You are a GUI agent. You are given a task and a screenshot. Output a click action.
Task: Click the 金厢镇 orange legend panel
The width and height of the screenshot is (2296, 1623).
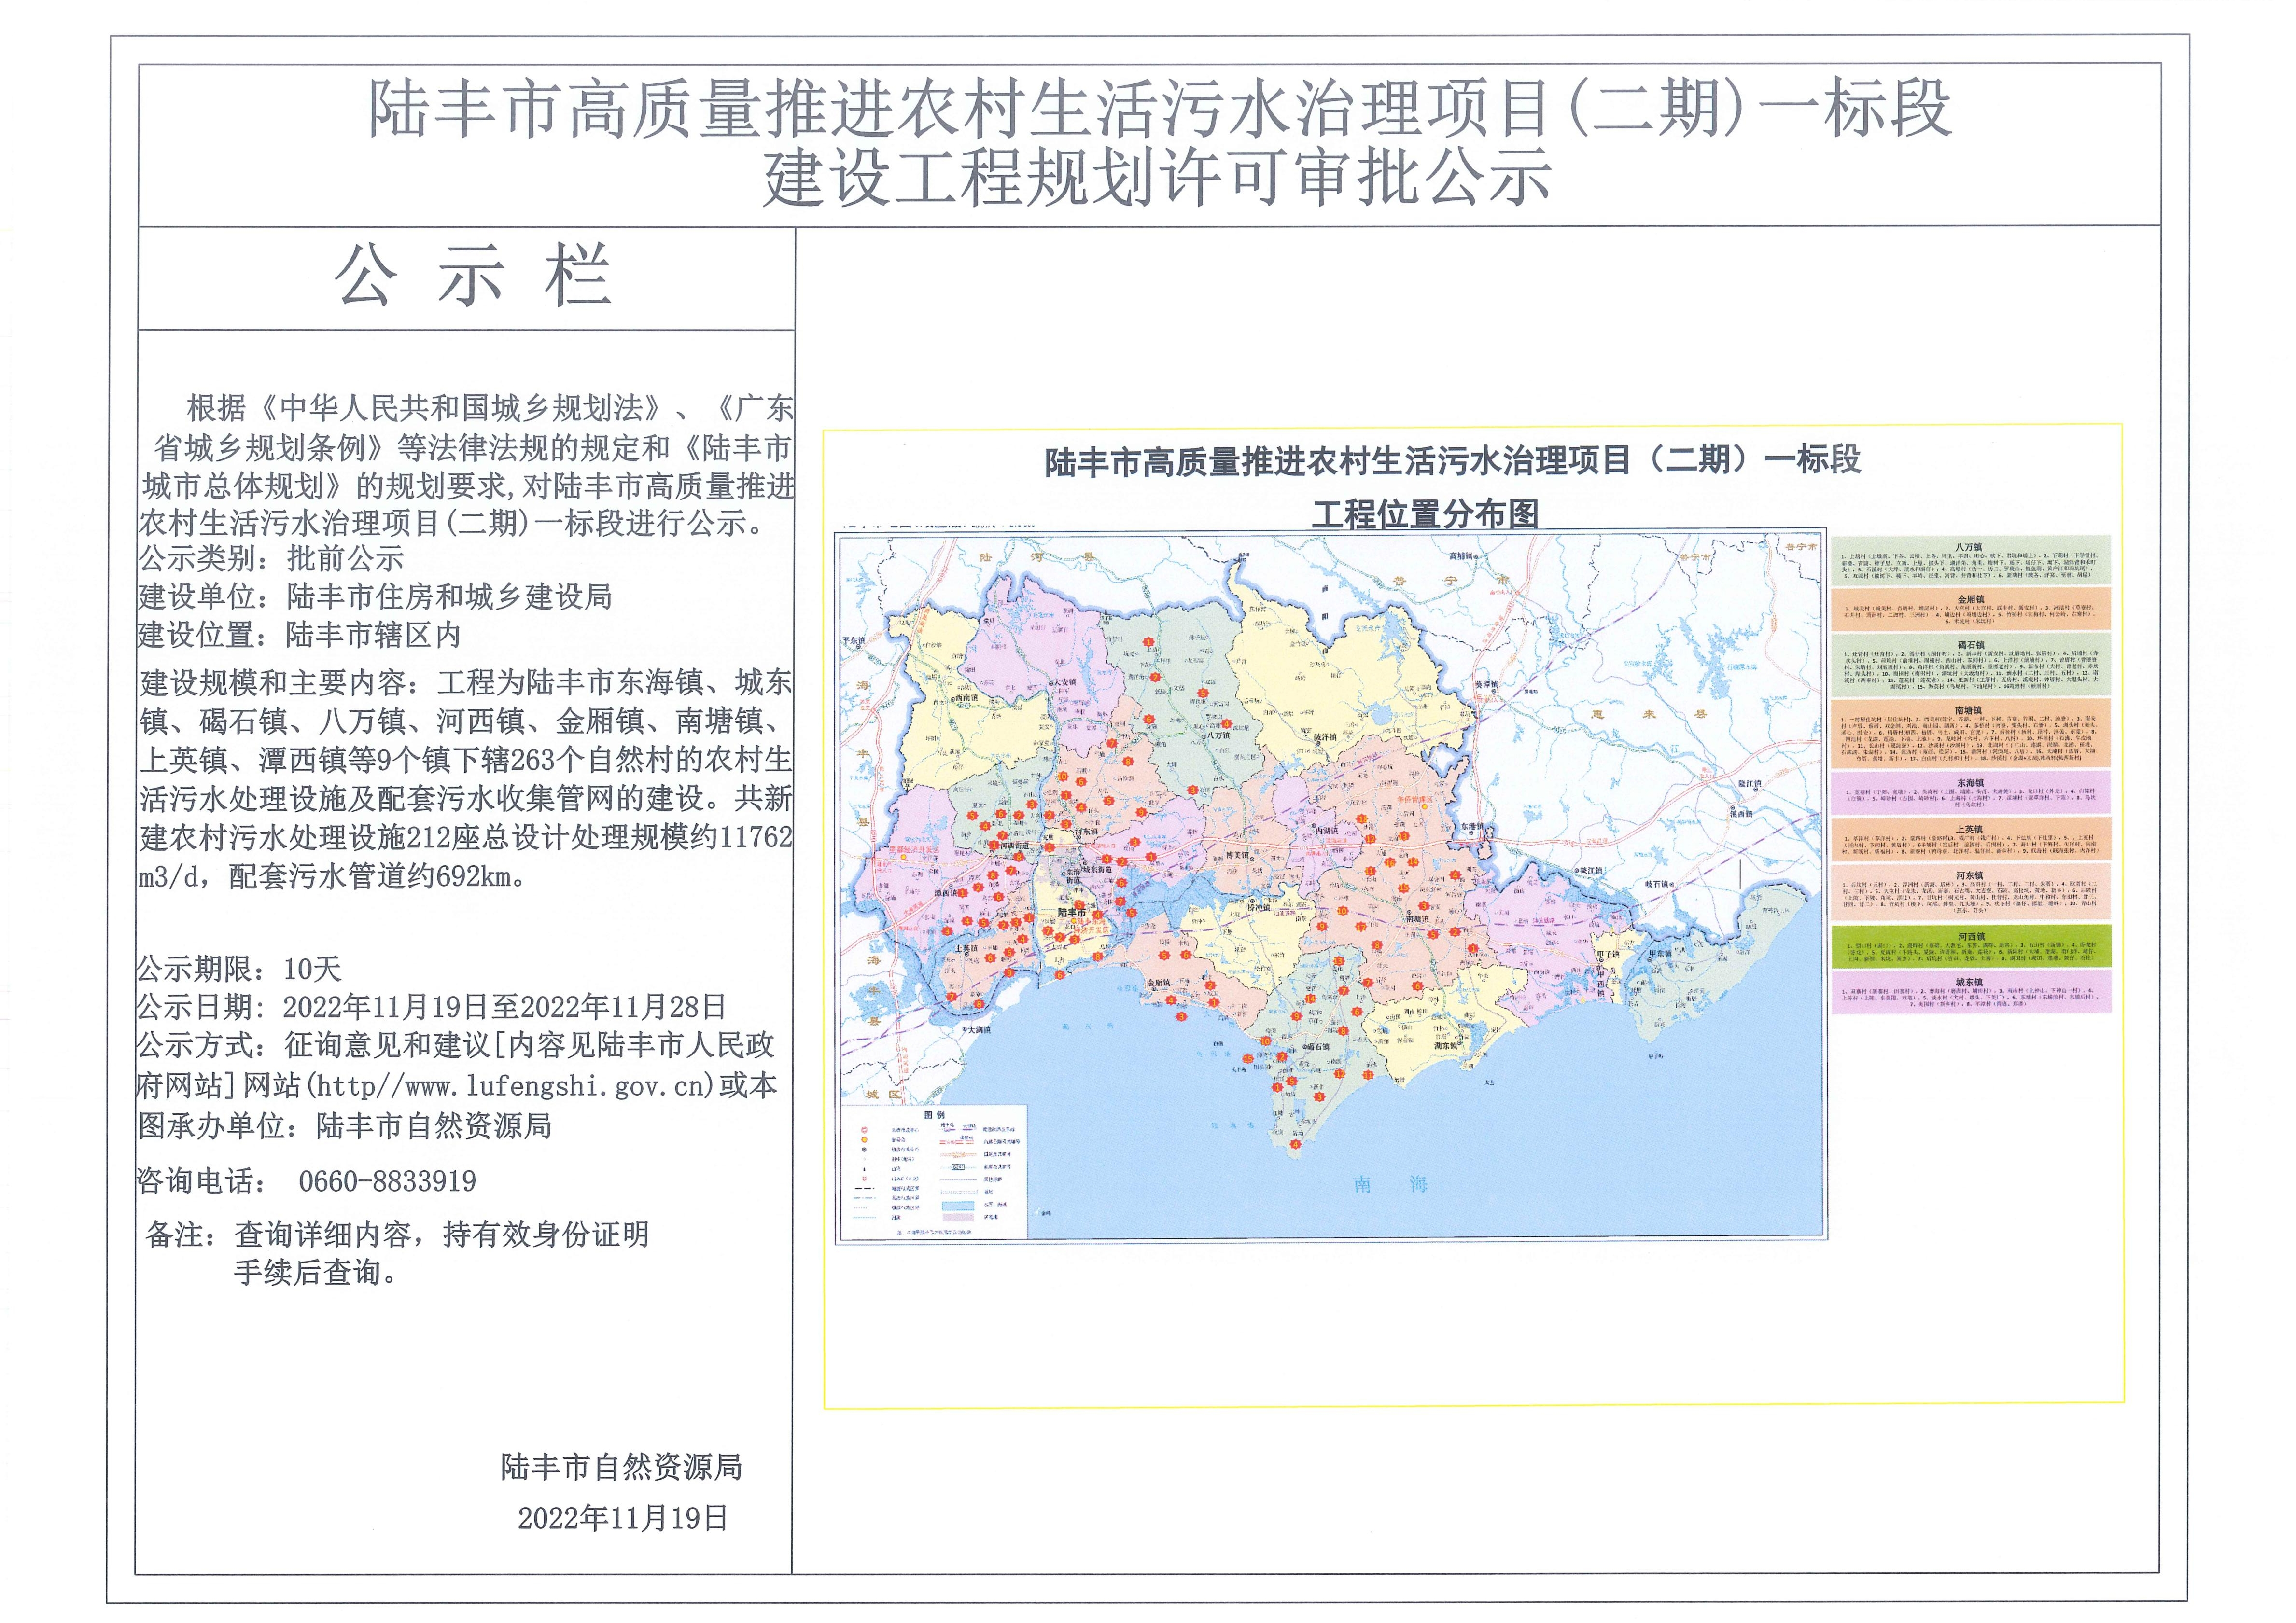pyautogui.click(x=1970, y=609)
